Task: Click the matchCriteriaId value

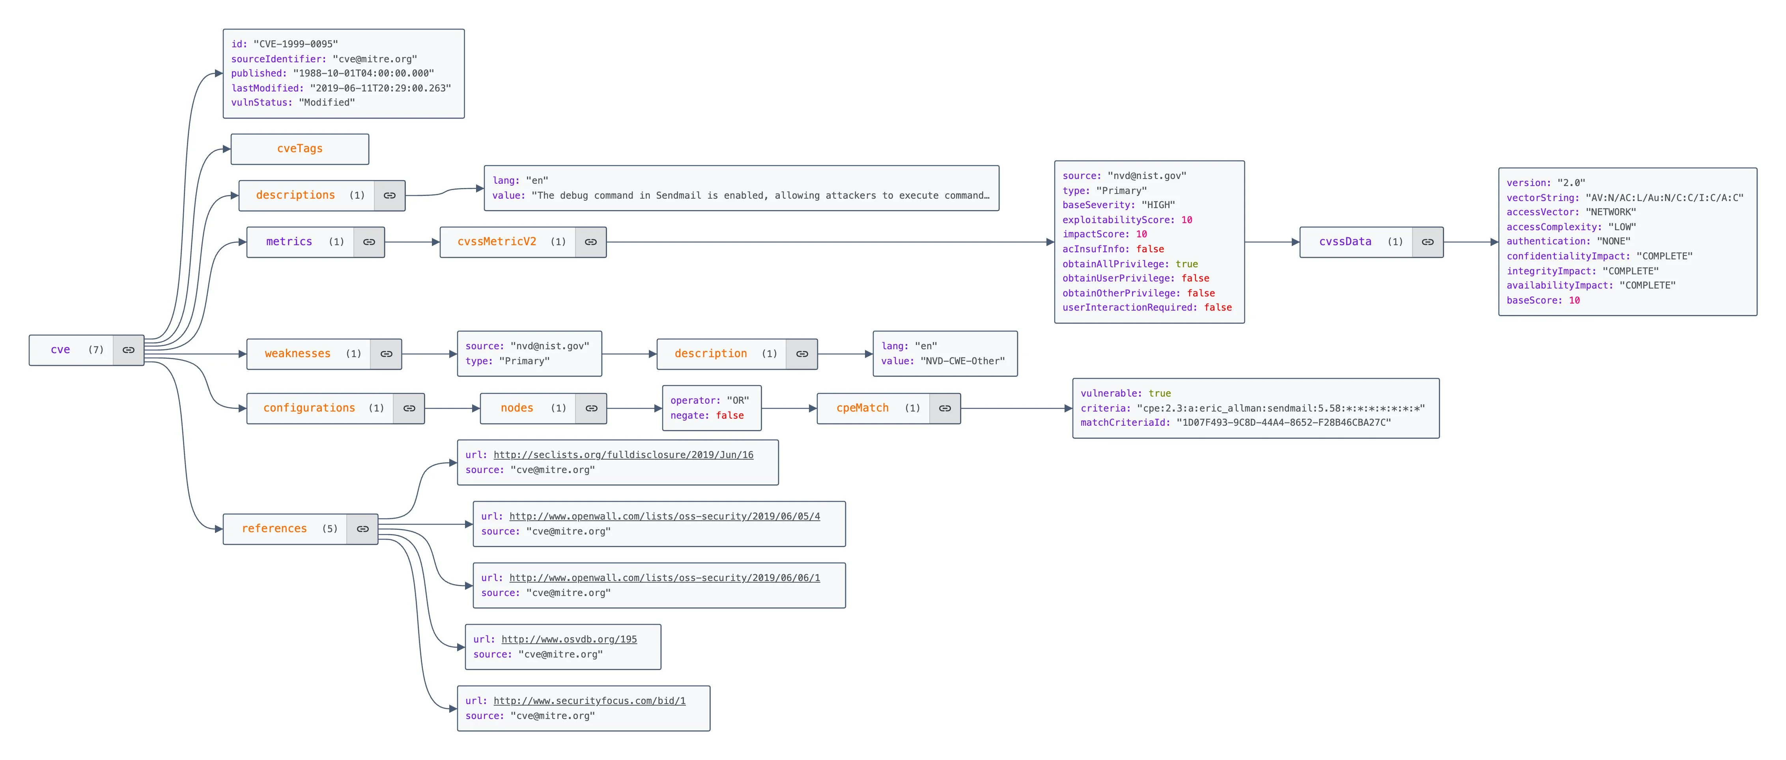Action: click(x=1283, y=423)
